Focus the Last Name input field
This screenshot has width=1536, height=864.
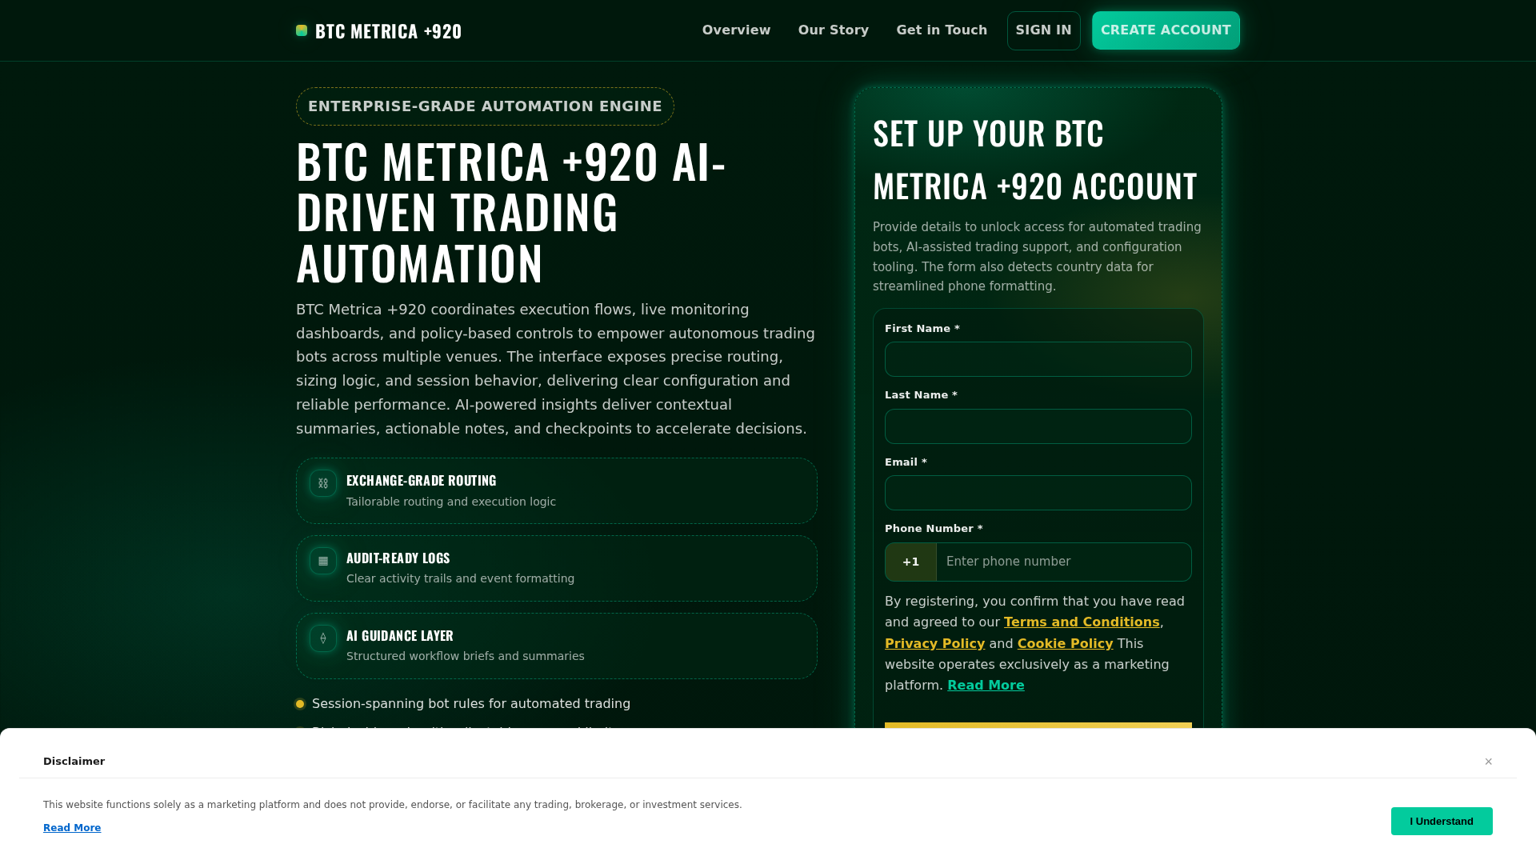[1038, 426]
